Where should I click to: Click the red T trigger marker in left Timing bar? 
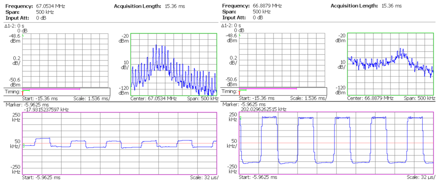22,92
